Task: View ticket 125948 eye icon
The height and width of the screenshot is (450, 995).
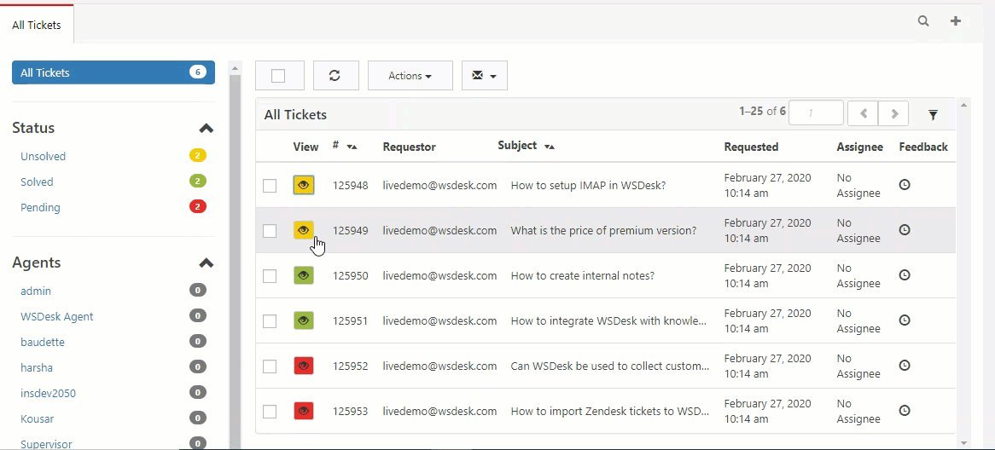Action: [x=303, y=185]
